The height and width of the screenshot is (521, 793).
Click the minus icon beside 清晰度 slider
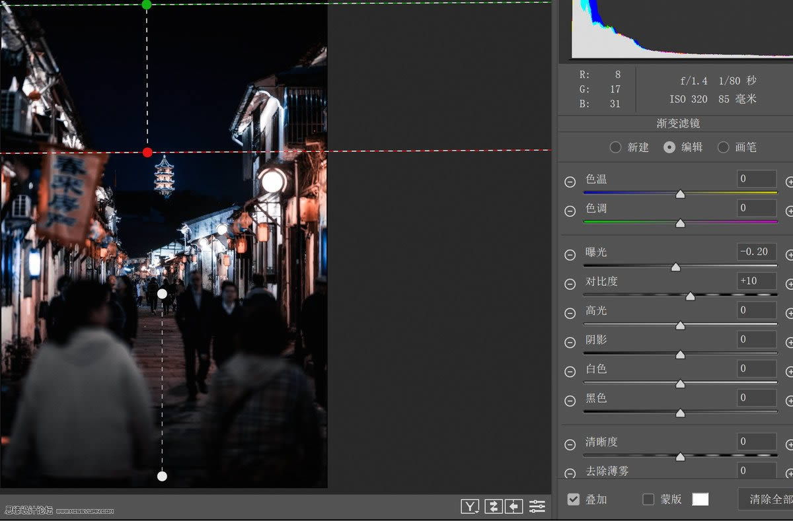(x=570, y=443)
